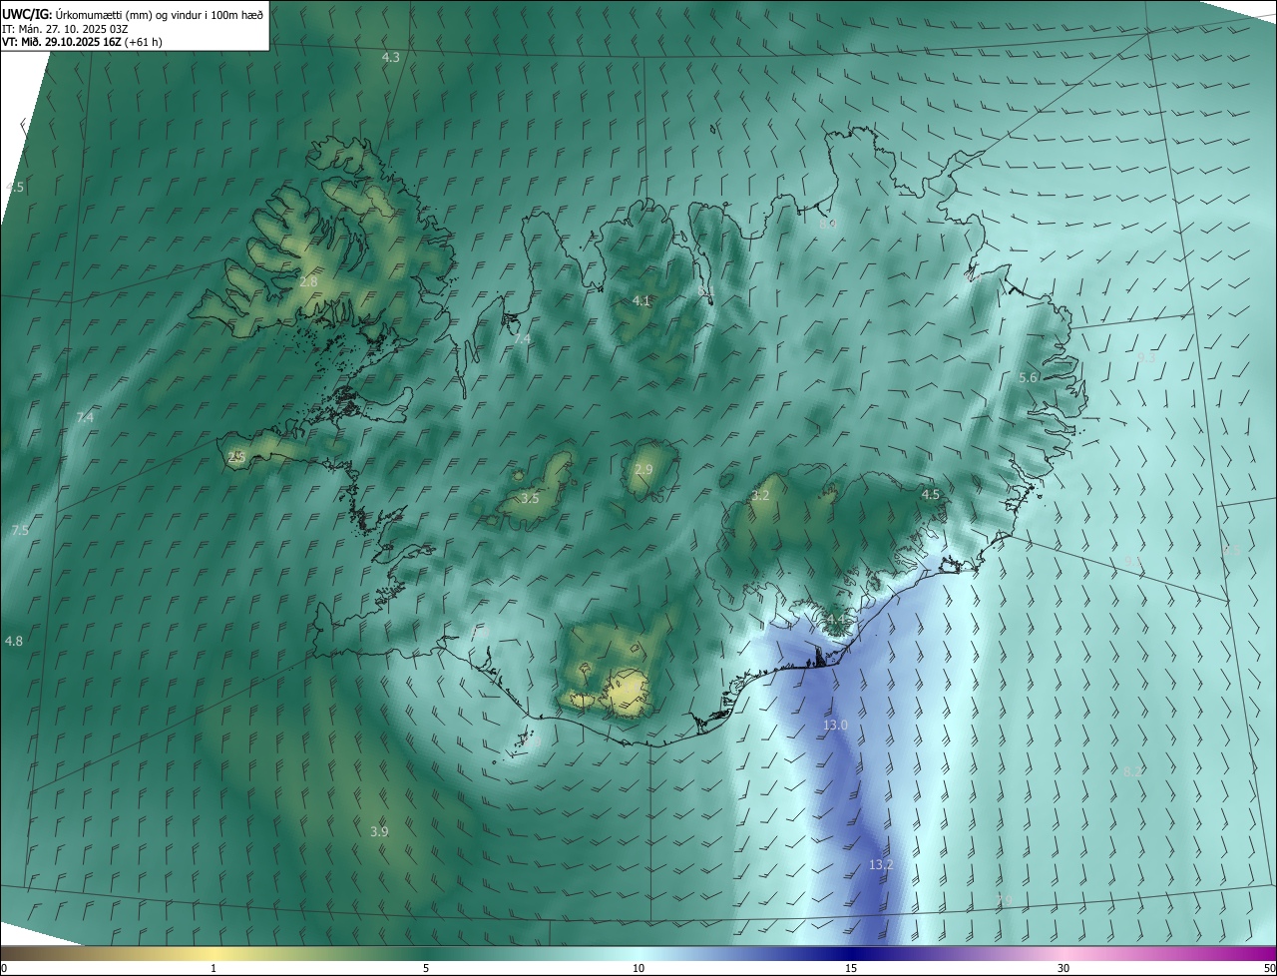Image resolution: width=1277 pixels, height=976 pixels.
Task: Click the 3.2 value on the map
Action: [x=760, y=495]
